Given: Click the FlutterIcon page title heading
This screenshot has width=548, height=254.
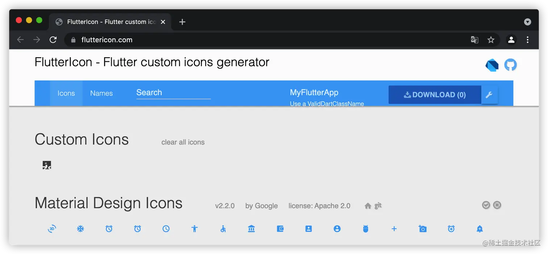Looking at the screenshot, I should tap(152, 62).
